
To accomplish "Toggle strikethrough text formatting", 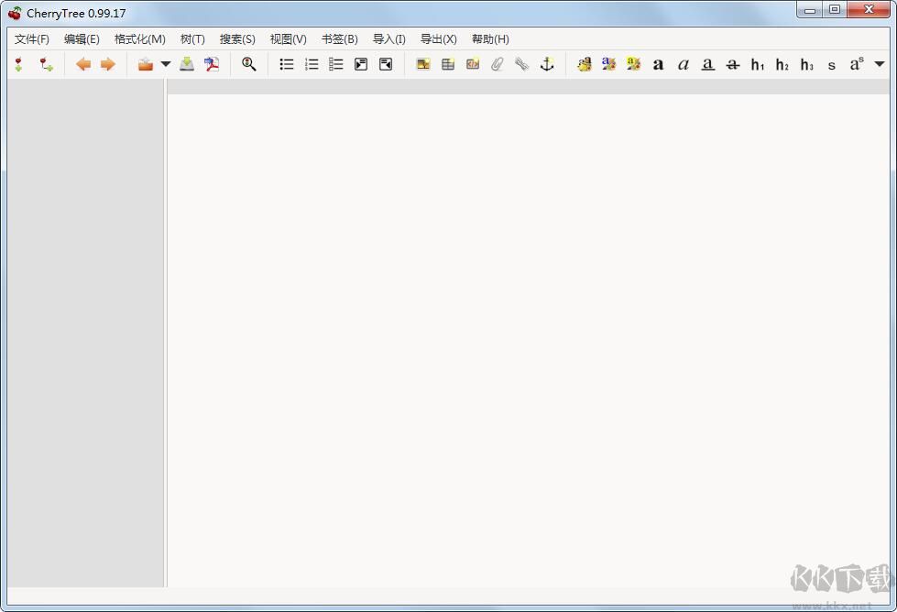I will click(732, 64).
